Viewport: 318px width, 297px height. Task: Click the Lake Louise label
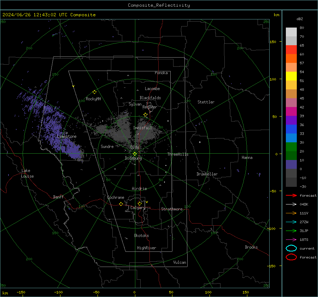point(27,173)
